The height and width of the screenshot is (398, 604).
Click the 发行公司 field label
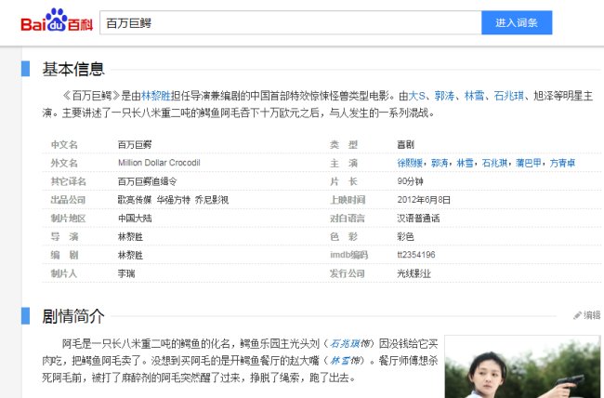click(348, 273)
